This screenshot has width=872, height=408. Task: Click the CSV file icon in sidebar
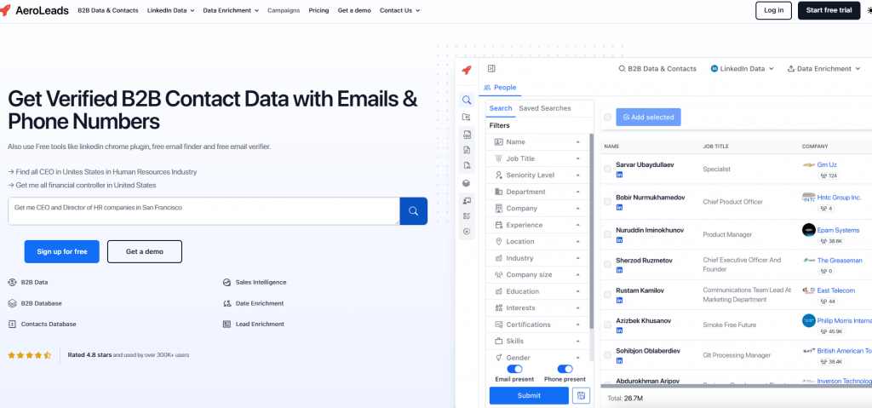(467, 134)
